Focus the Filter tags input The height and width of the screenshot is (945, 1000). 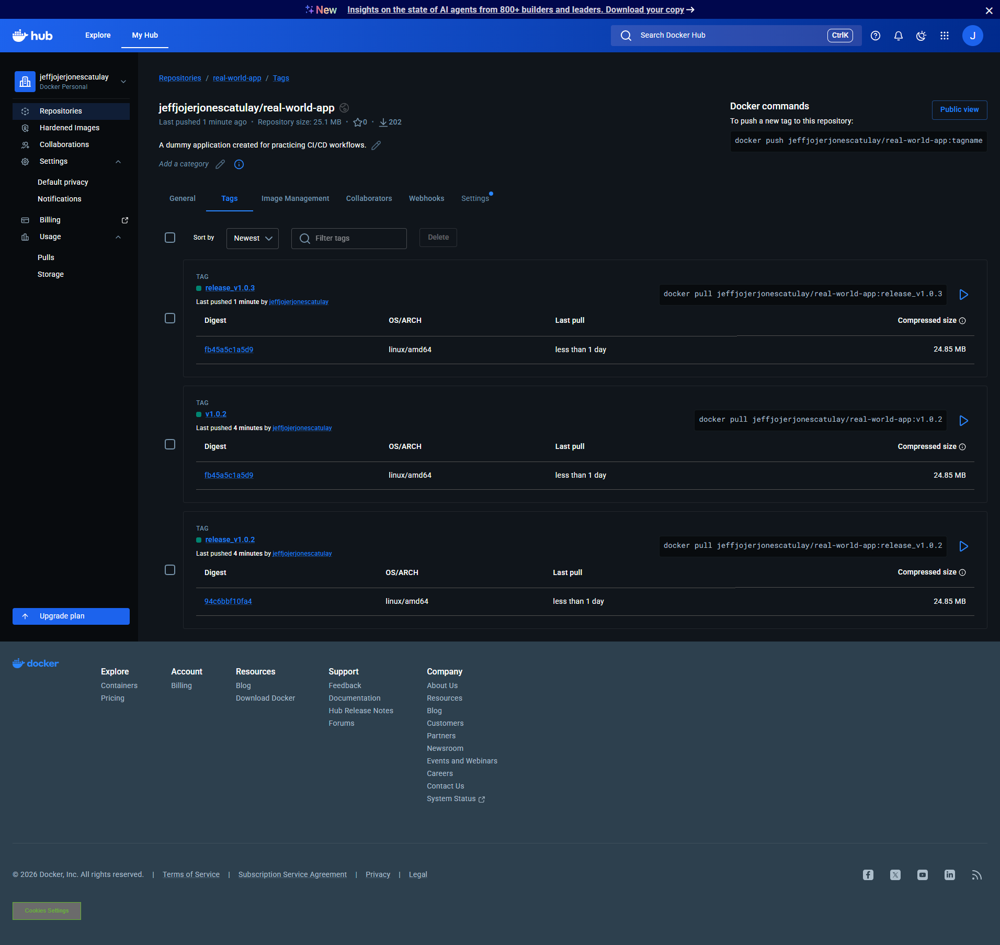(349, 239)
